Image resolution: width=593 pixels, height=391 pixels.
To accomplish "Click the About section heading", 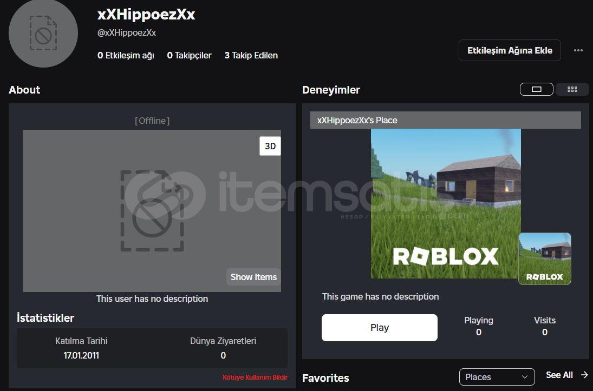I will pyautogui.click(x=24, y=90).
